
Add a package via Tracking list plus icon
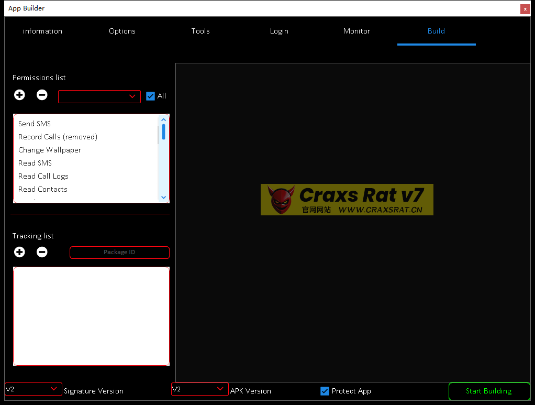tap(19, 252)
